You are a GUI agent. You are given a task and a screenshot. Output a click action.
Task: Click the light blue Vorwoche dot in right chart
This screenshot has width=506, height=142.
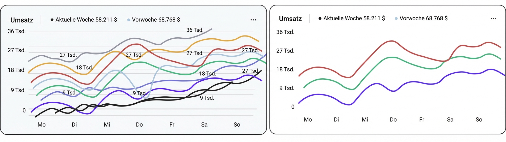click(396, 19)
